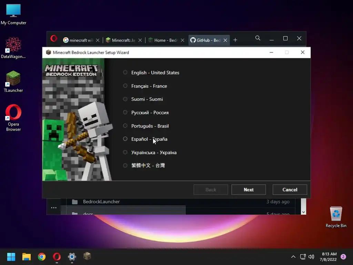353x265 pixels.
Task: Open the Windows Start menu
Action: click(x=11, y=257)
